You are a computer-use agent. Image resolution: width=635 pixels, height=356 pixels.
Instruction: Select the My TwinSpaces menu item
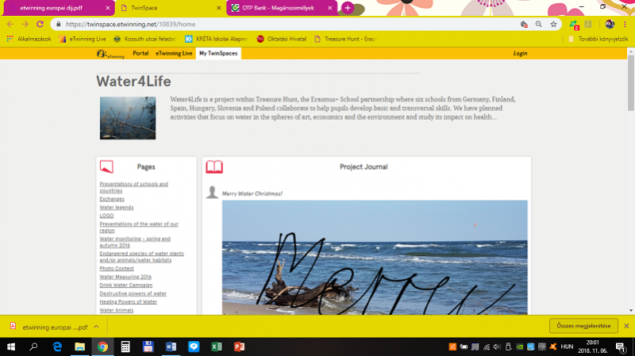218,54
